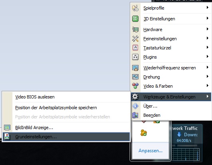Open the Spielprofile menu entry
212x165 pixels.
tap(171, 8)
